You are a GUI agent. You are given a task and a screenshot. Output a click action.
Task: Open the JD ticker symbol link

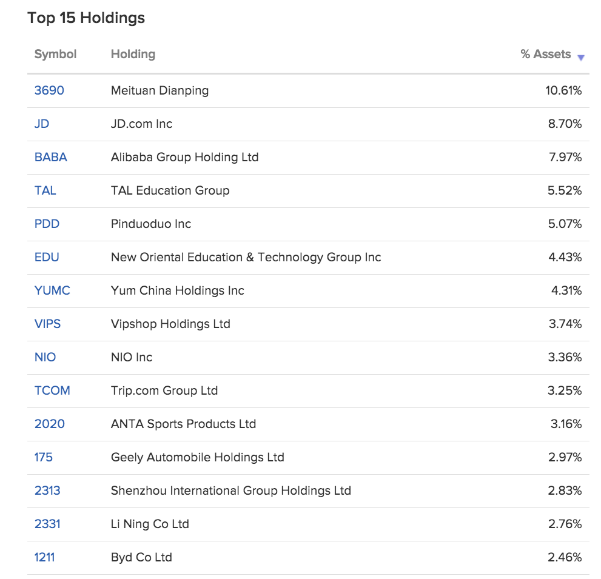(42, 124)
